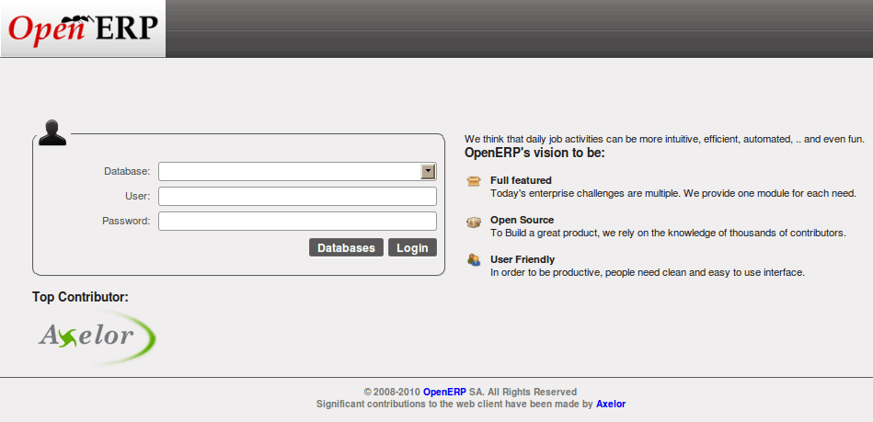Screen dimensions: 873x422
Task: Open the Axelor link in footer
Action: point(611,405)
